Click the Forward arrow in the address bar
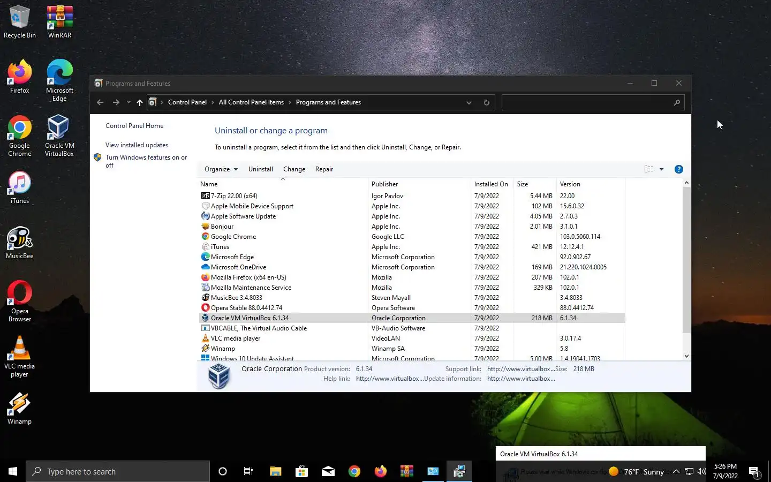 [116, 102]
